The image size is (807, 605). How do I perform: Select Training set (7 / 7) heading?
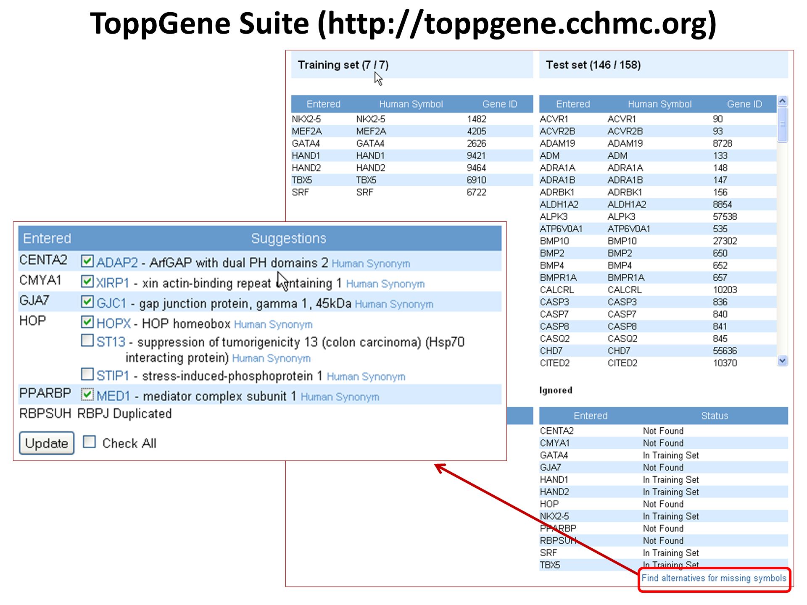coord(343,65)
